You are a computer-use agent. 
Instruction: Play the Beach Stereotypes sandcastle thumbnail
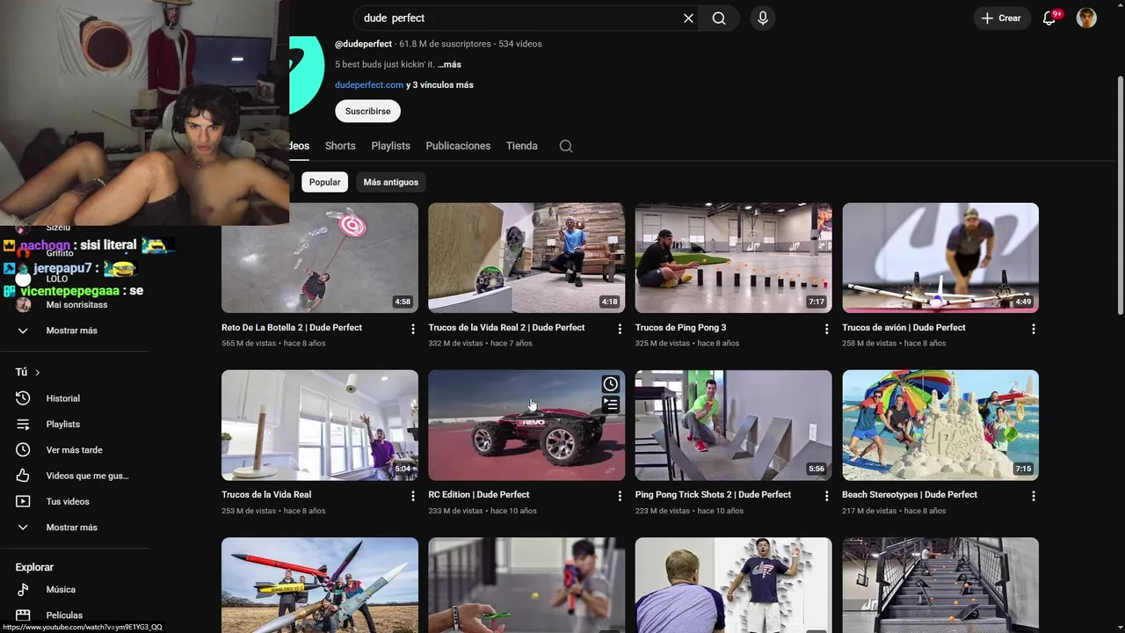pyautogui.click(x=940, y=425)
